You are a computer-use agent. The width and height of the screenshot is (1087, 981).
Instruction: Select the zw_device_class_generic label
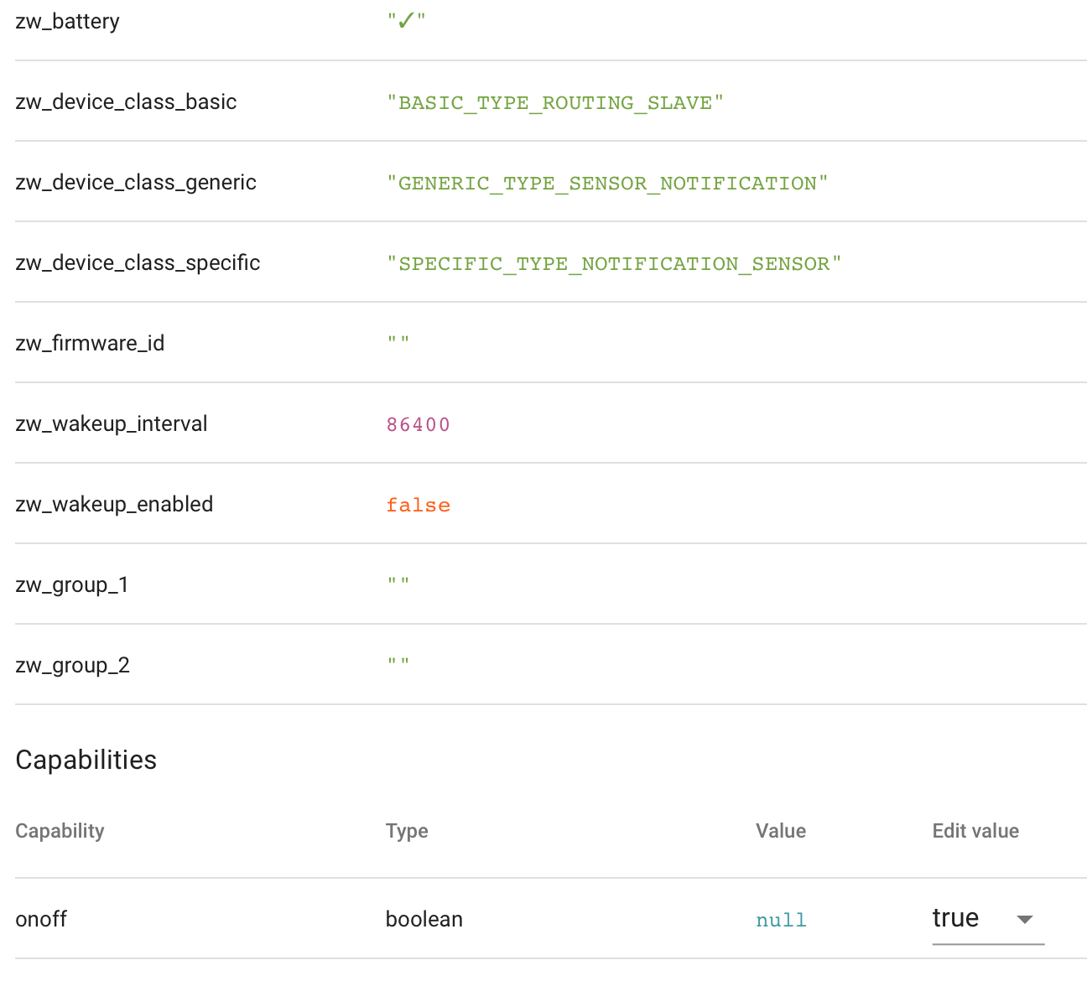pos(136,183)
